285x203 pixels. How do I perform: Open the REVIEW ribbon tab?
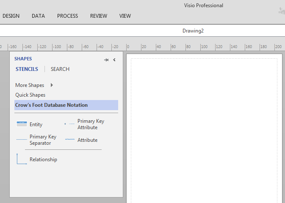click(99, 16)
